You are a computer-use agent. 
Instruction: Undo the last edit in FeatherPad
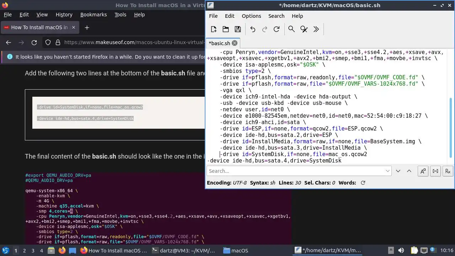coord(253,29)
